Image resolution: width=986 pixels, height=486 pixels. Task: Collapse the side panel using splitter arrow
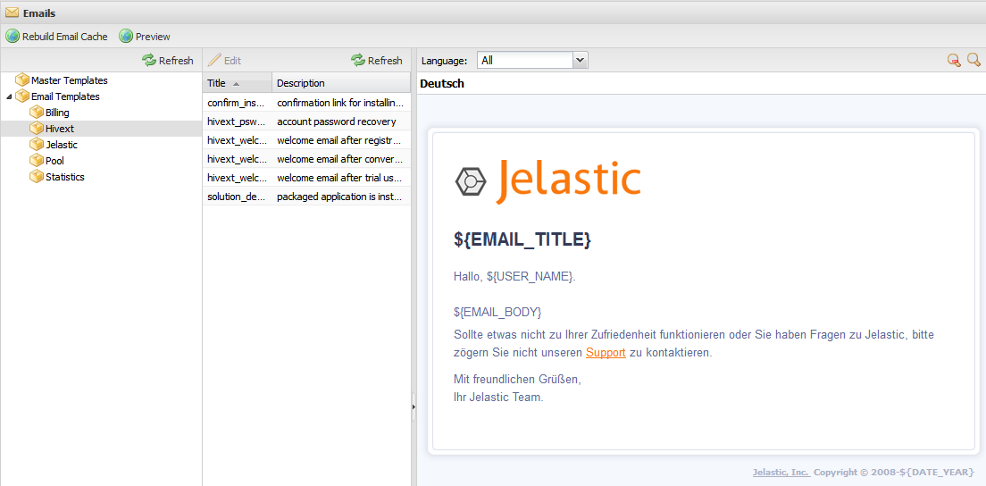414,407
